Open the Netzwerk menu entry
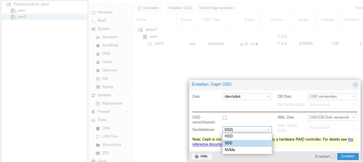 (110, 37)
